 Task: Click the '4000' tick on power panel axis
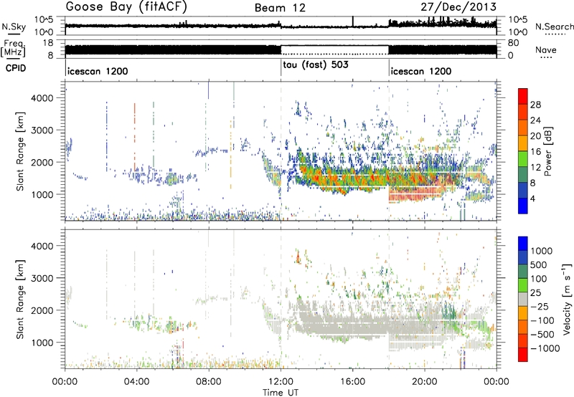pyautogui.click(x=43, y=98)
